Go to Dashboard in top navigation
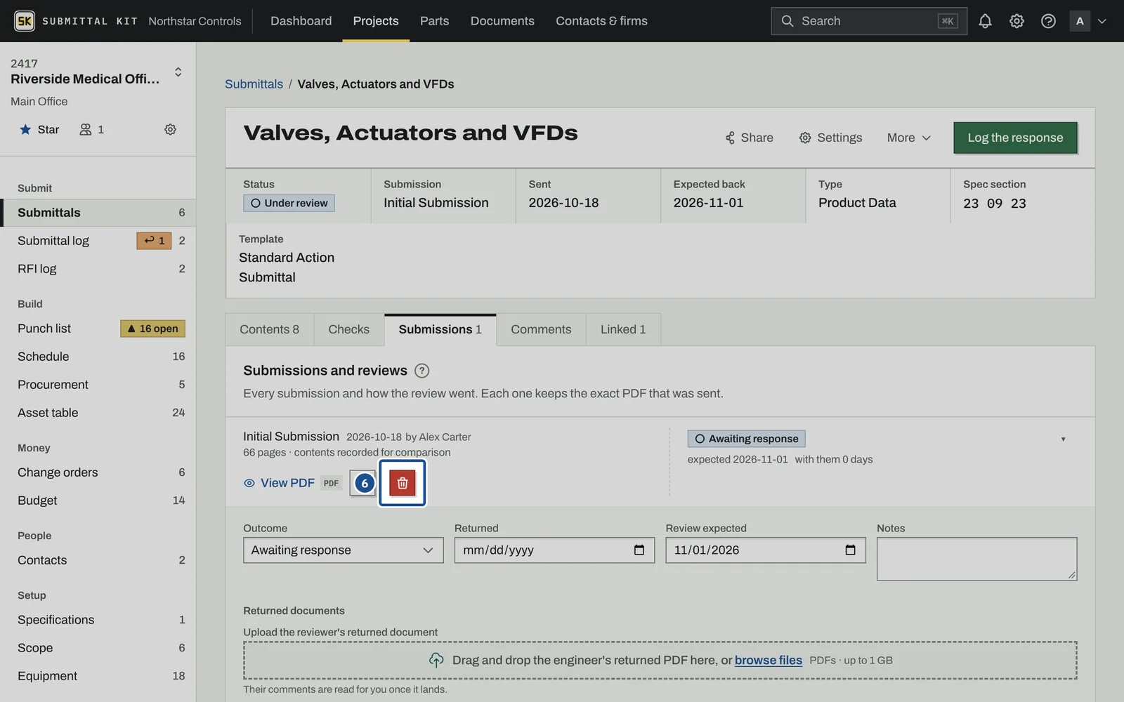1124x702 pixels. pos(301,21)
